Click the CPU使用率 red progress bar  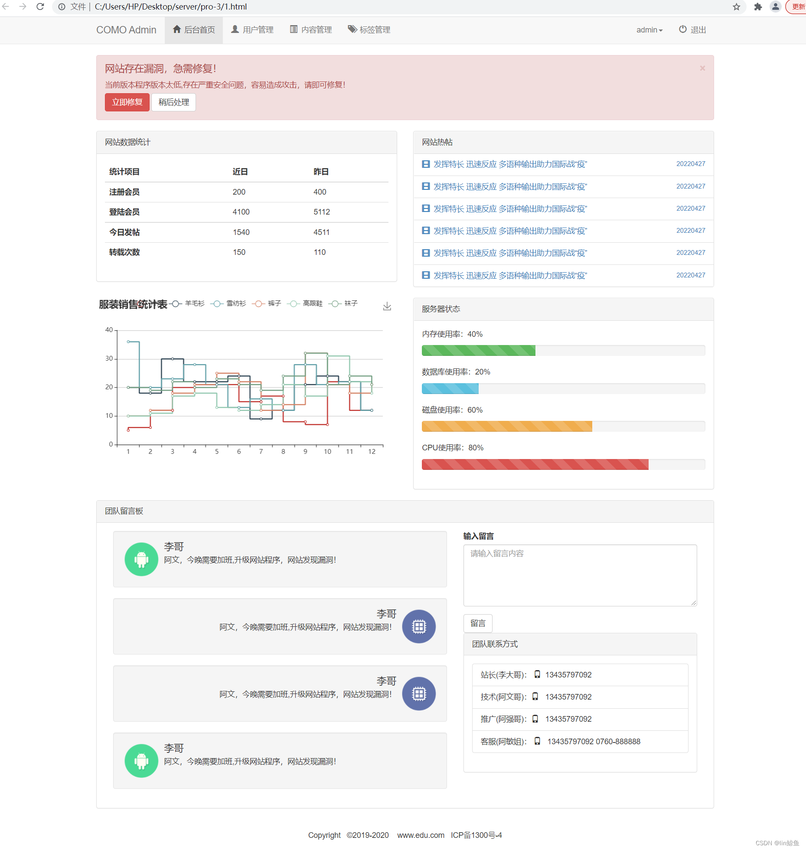[535, 464]
